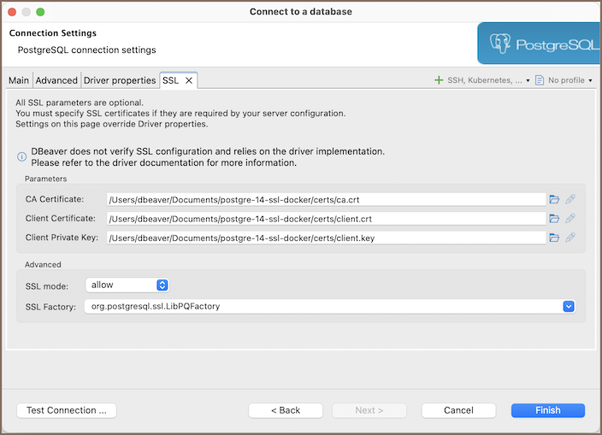Go to the Advanced tab
The width and height of the screenshot is (602, 435).
56,80
